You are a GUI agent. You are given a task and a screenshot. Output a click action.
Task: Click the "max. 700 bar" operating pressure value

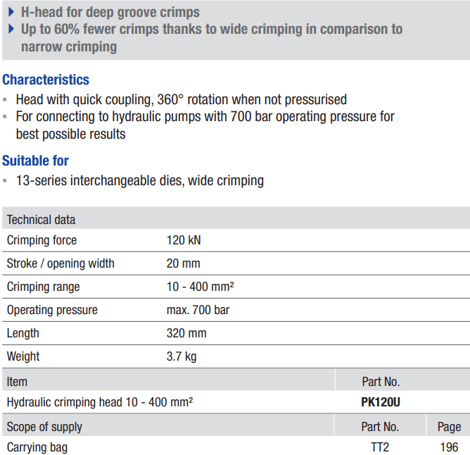(198, 310)
